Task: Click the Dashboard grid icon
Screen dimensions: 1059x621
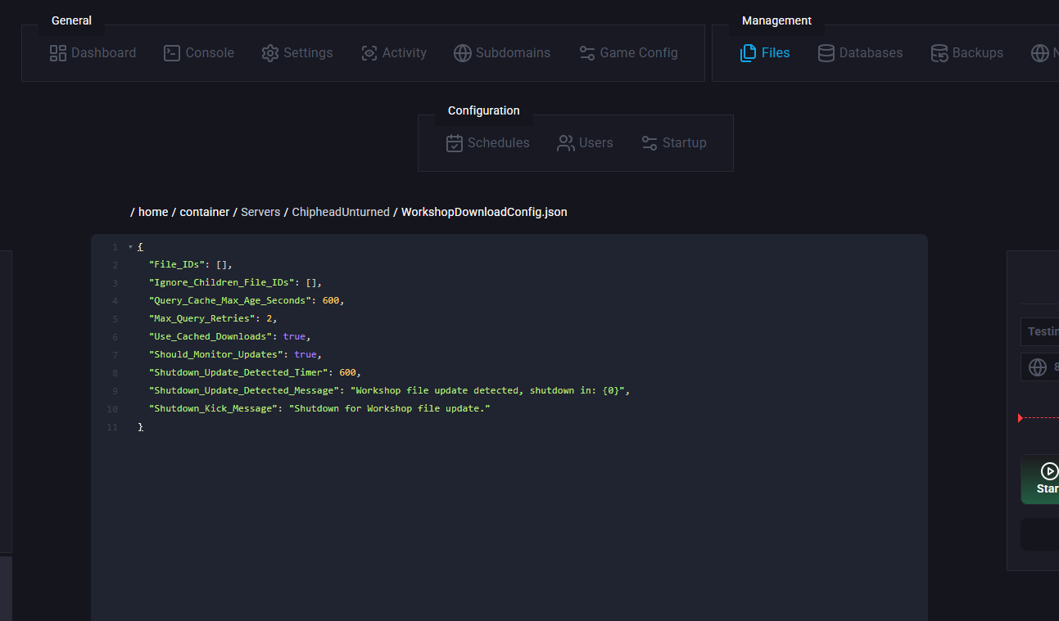Action: pos(58,53)
